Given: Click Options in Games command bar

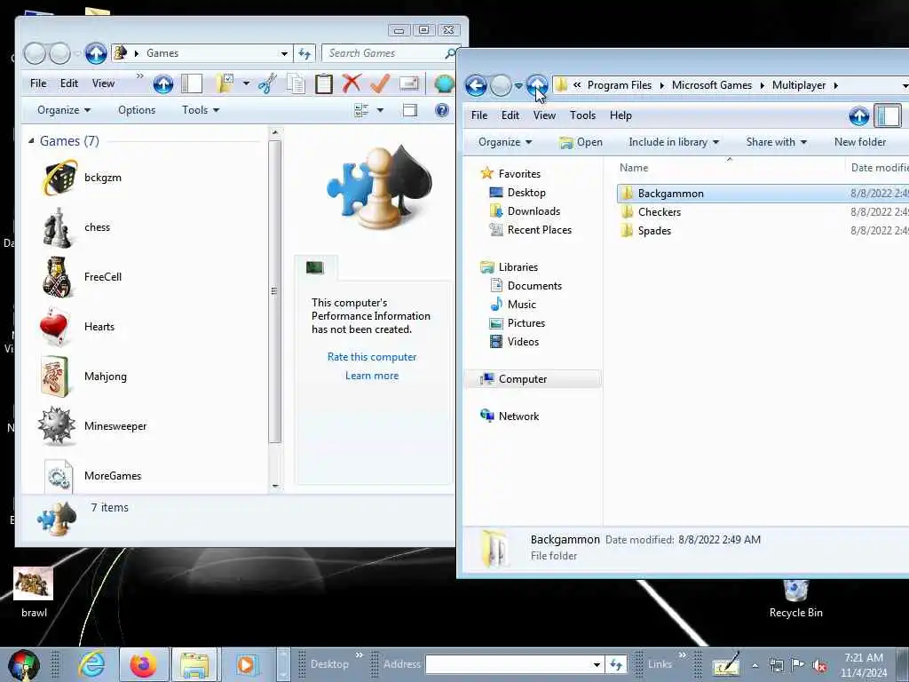Looking at the screenshot, I should point(137,110).
